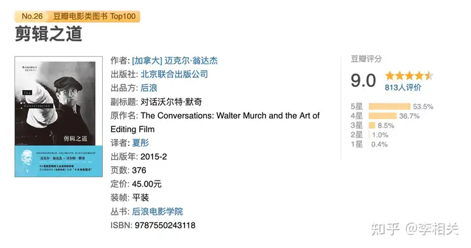Click the 813人评价 ratings link
This screenshot has width=471, height=248.
(x=403, y=88)
